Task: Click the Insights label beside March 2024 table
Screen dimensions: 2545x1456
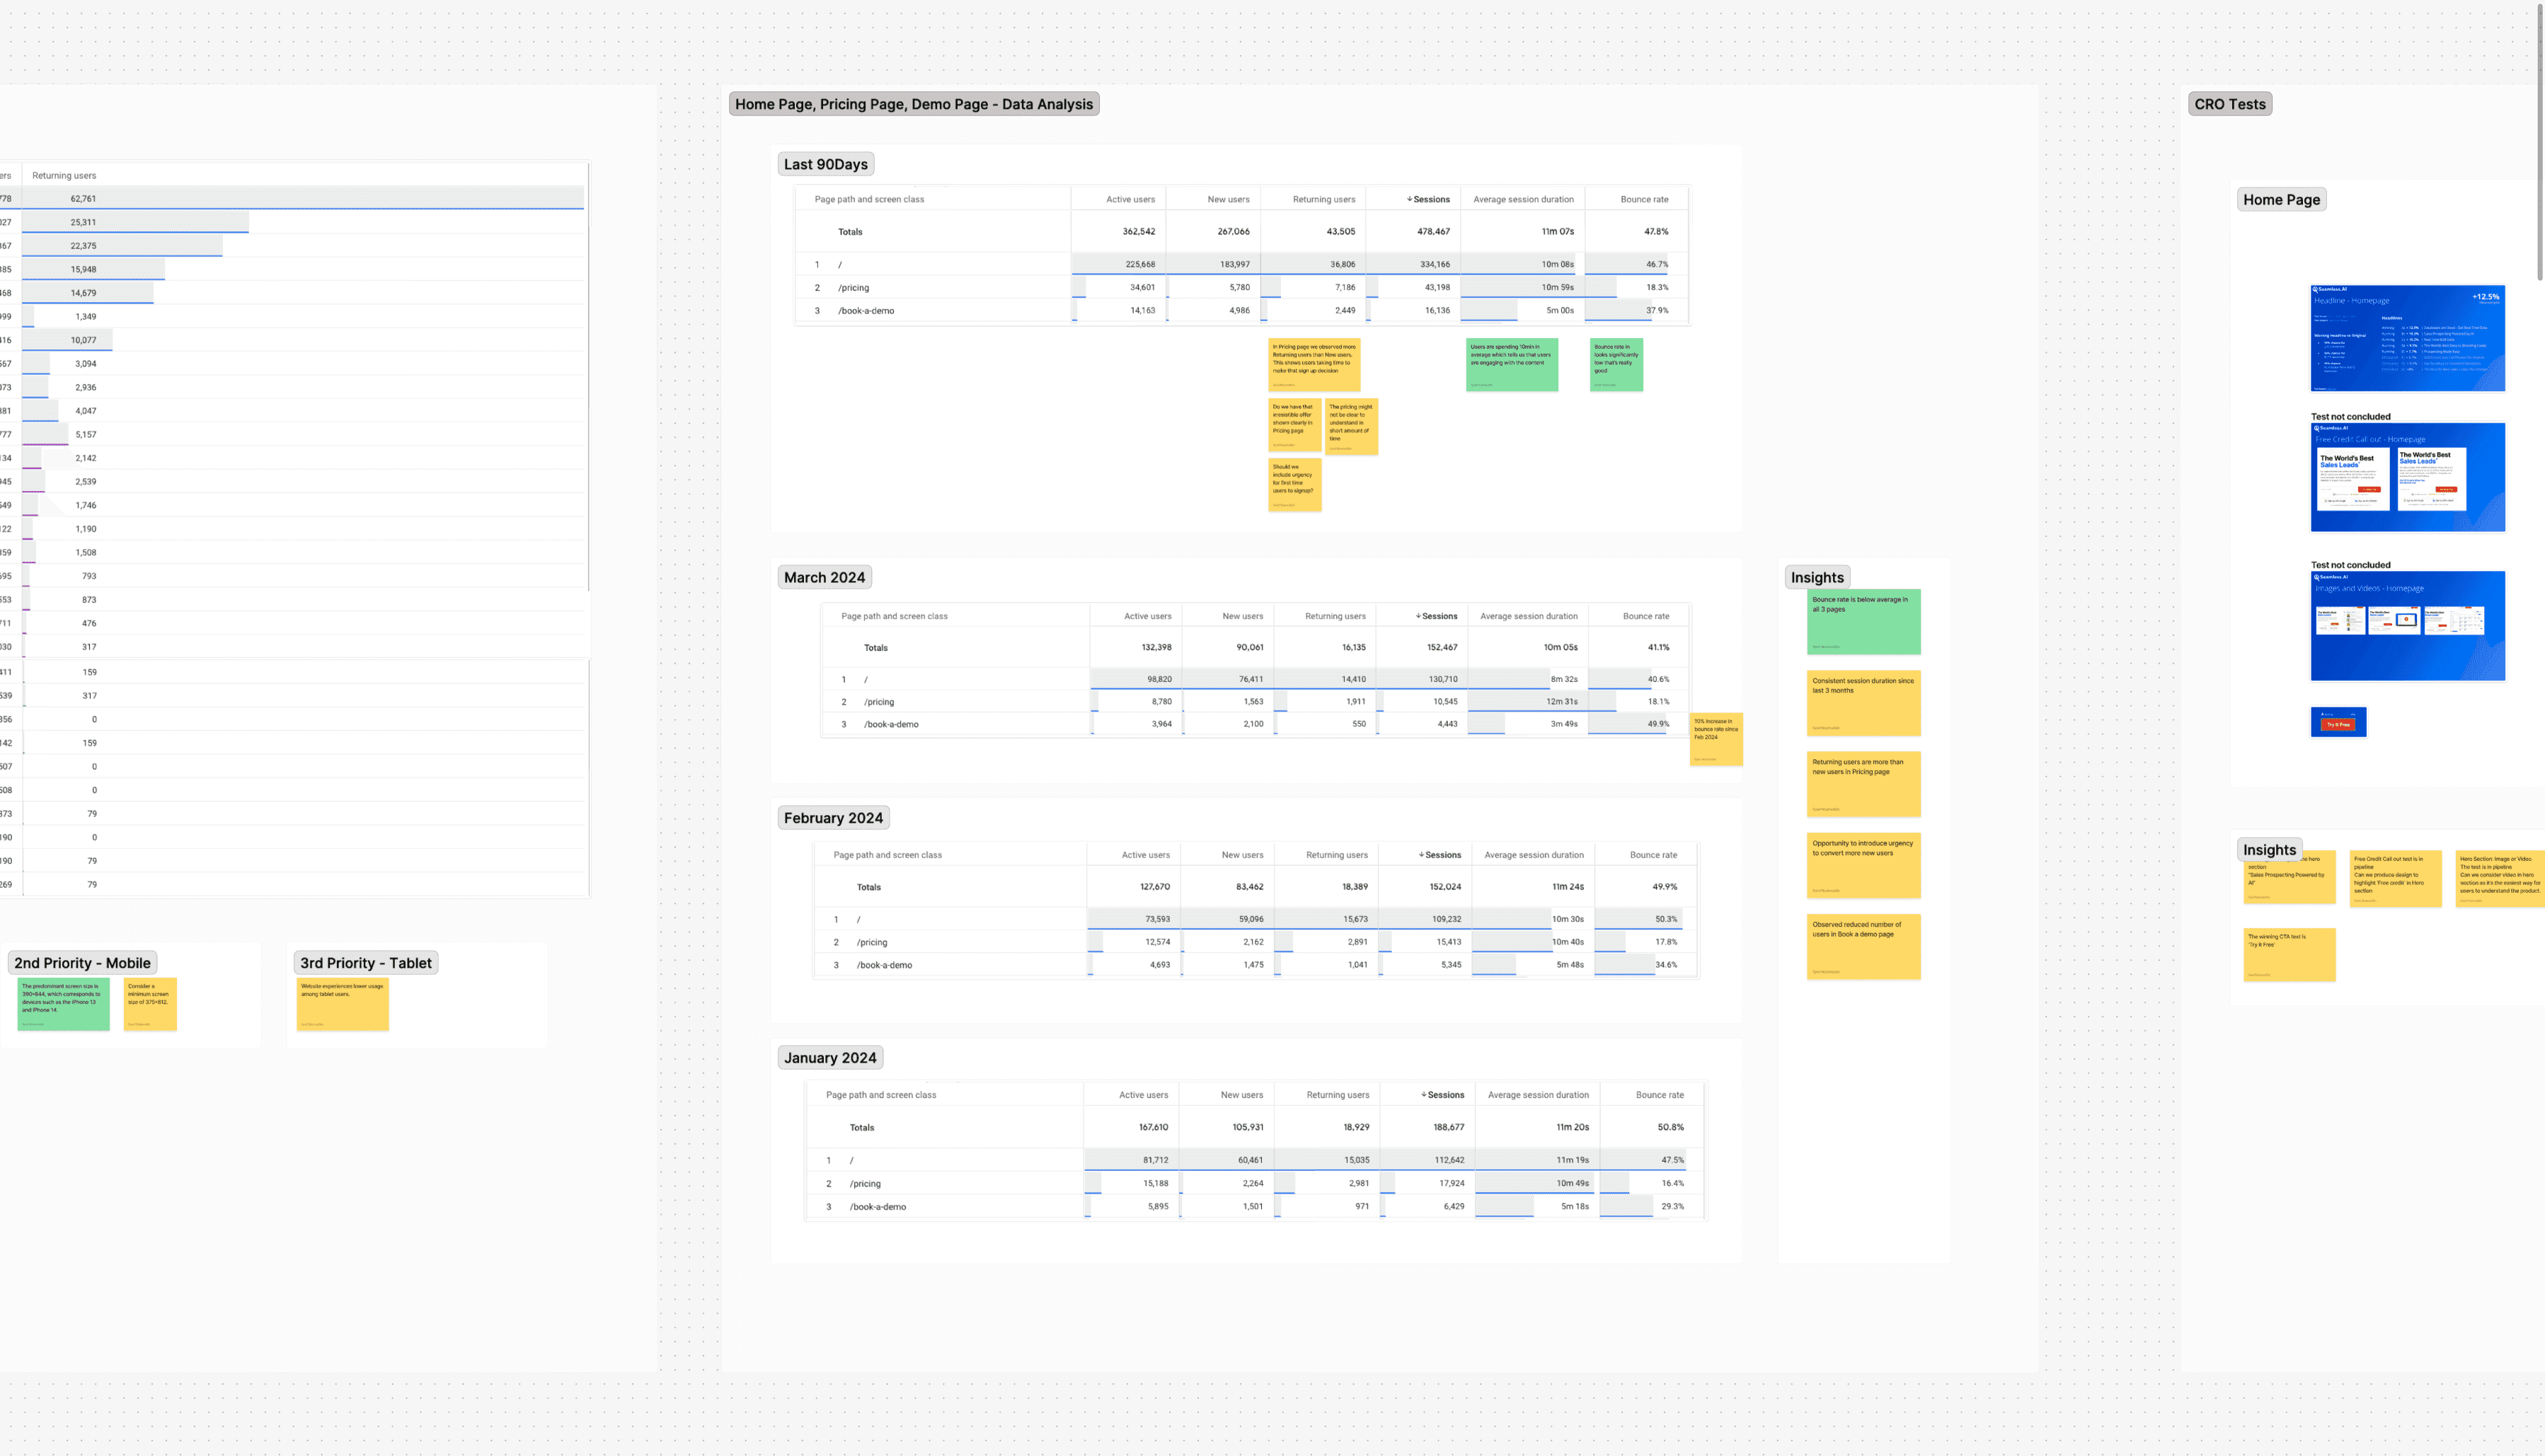Action: (1817, 577)
